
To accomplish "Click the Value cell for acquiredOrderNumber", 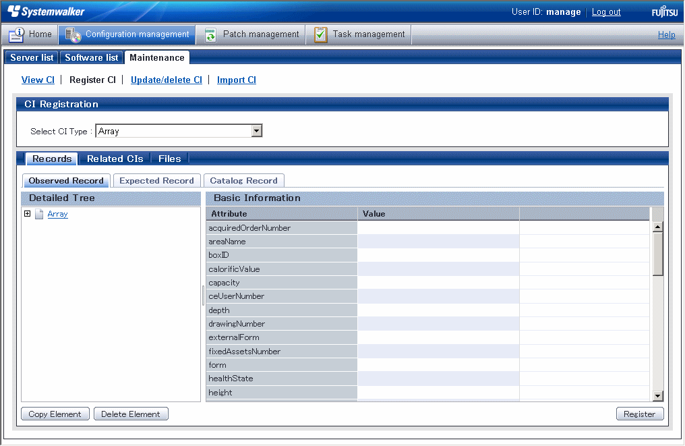I will pos(438,228).
